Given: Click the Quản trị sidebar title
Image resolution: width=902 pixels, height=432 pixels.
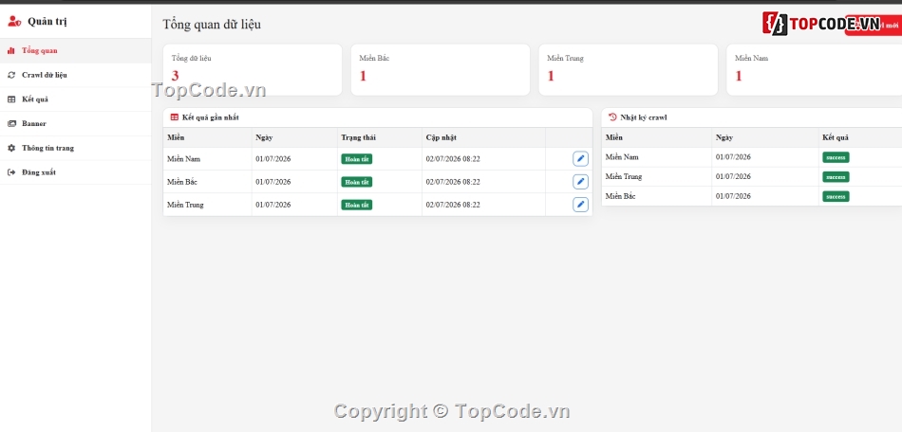Looking at the screenshot, I should point(47,22).
